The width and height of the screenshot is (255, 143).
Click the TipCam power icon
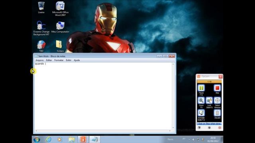tap(220, 128)
